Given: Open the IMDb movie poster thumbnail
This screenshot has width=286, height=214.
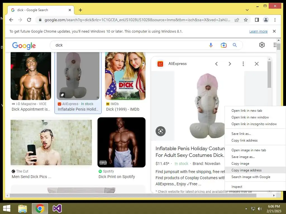Looking at the screenshot, I should coord(125,76).
